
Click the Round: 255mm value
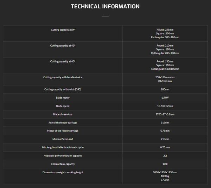(165, 30)
